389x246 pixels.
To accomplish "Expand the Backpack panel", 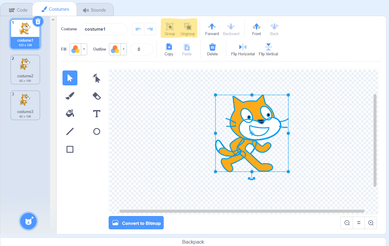I will [x=193, y=242].
